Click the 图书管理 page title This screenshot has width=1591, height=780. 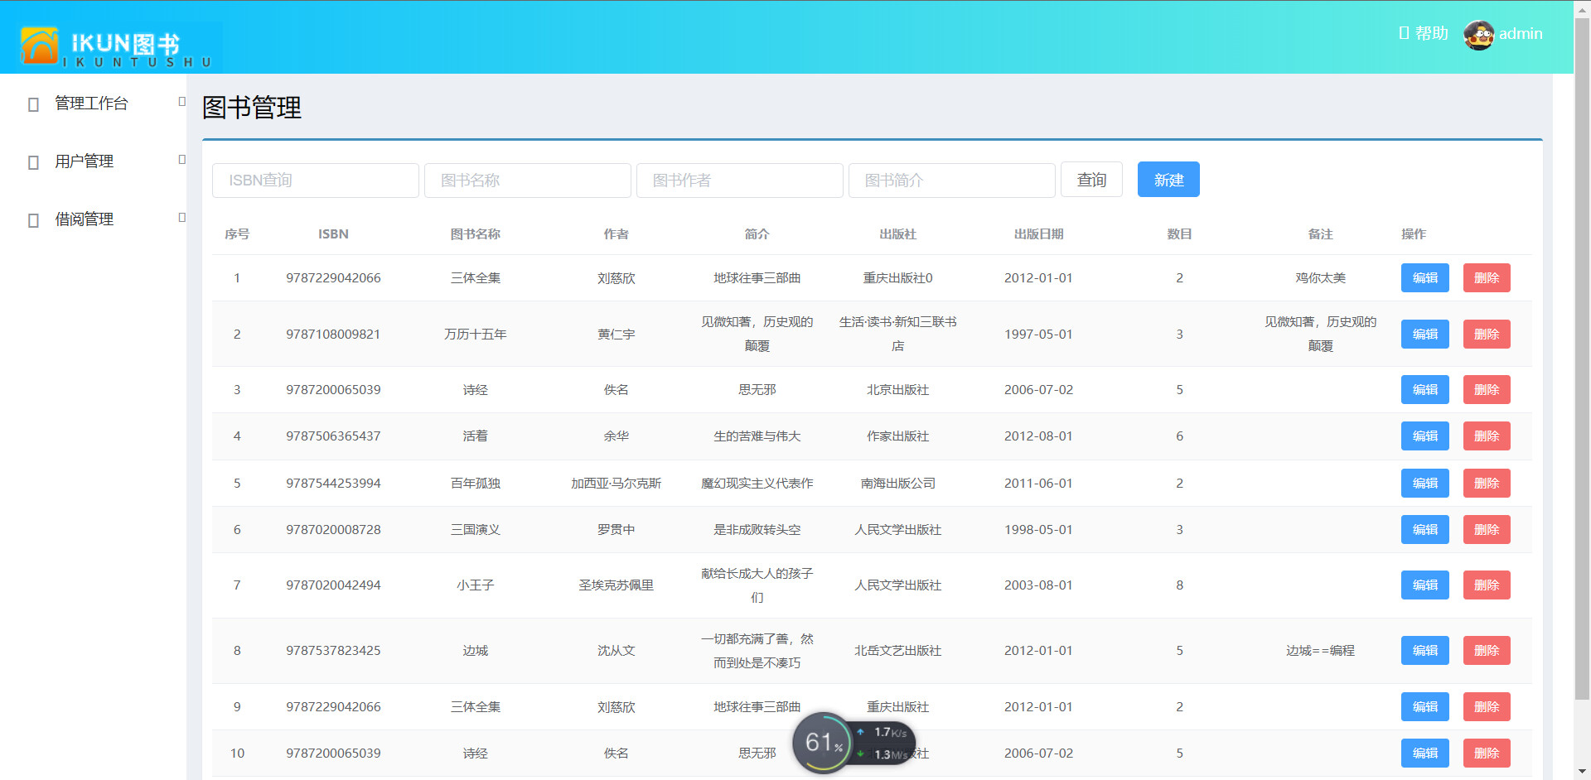(252, 108)
